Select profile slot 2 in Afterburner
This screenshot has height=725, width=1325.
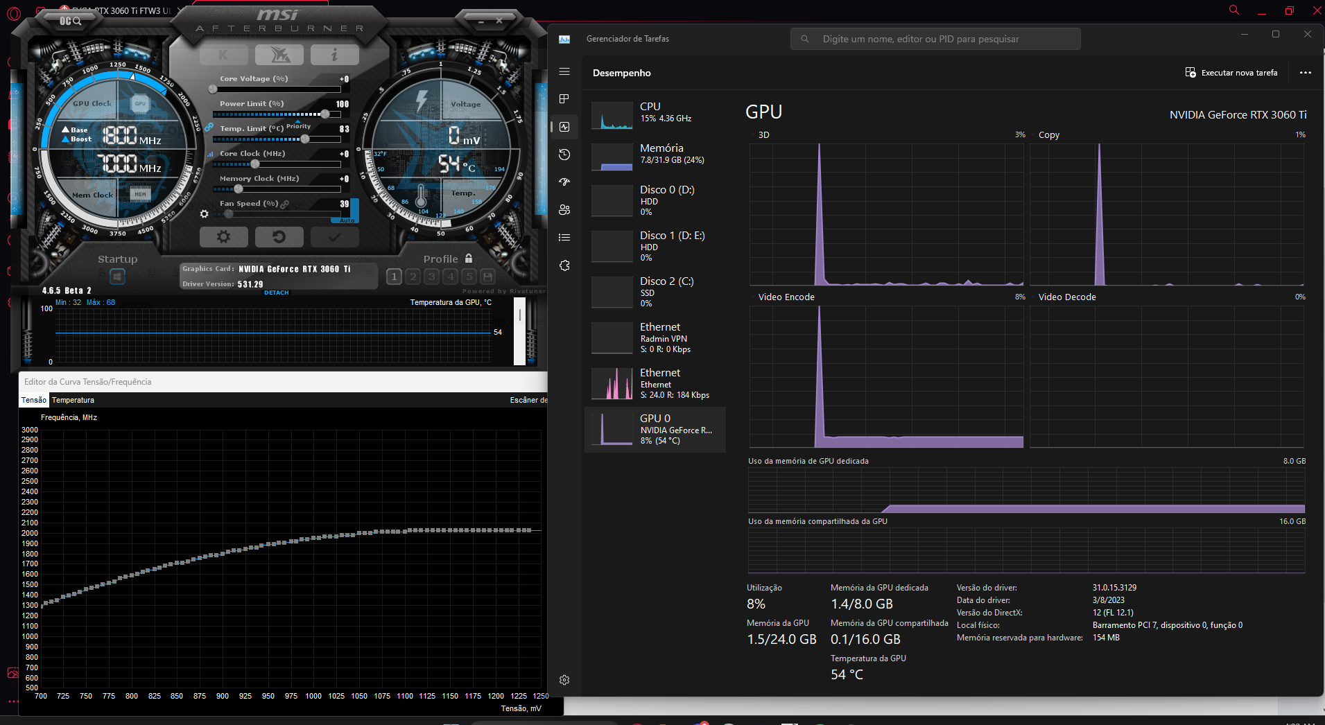coord(413,277)
